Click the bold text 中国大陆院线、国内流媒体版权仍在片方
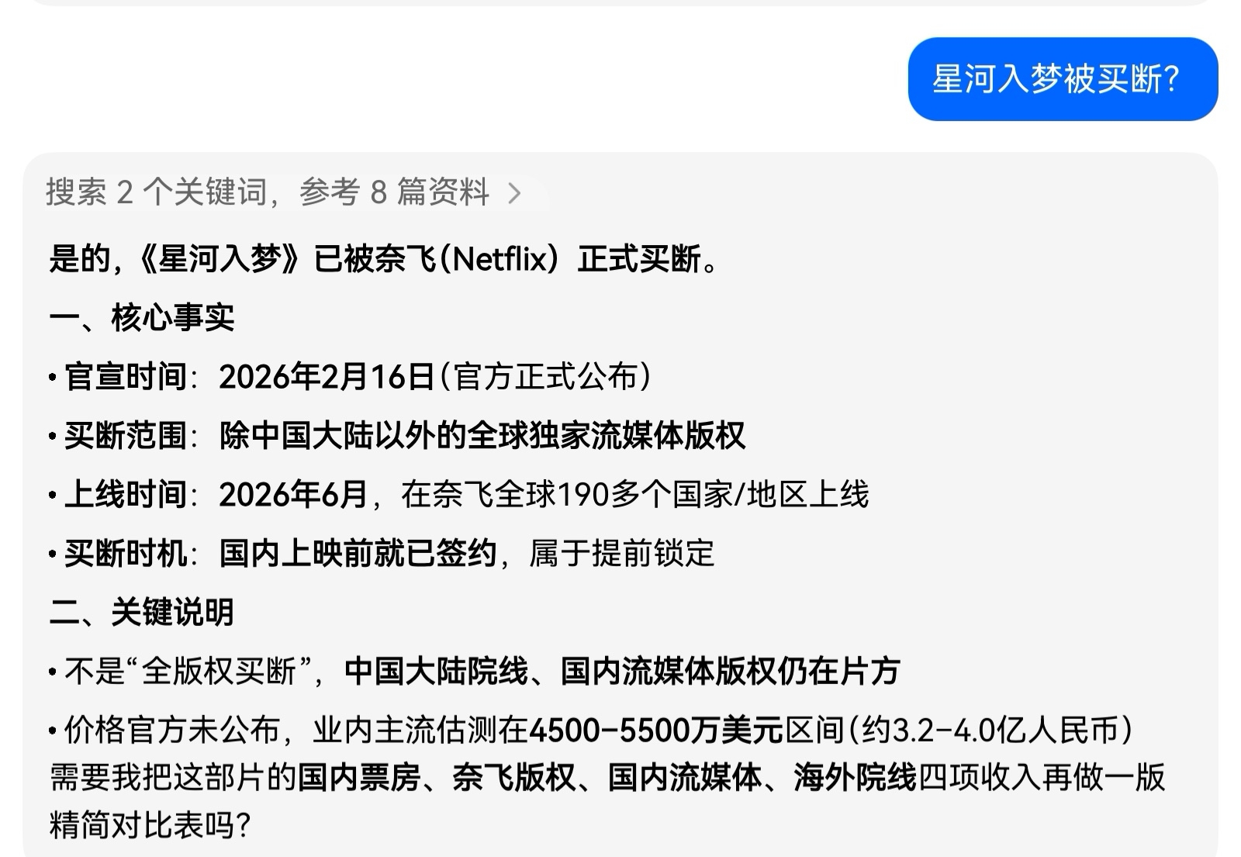 pyautogui.click(x=621, y=672)
